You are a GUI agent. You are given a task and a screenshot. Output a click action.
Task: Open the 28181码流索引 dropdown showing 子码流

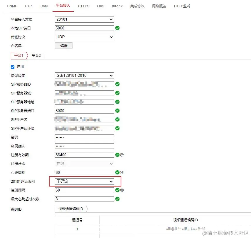(x=84, y=181)
